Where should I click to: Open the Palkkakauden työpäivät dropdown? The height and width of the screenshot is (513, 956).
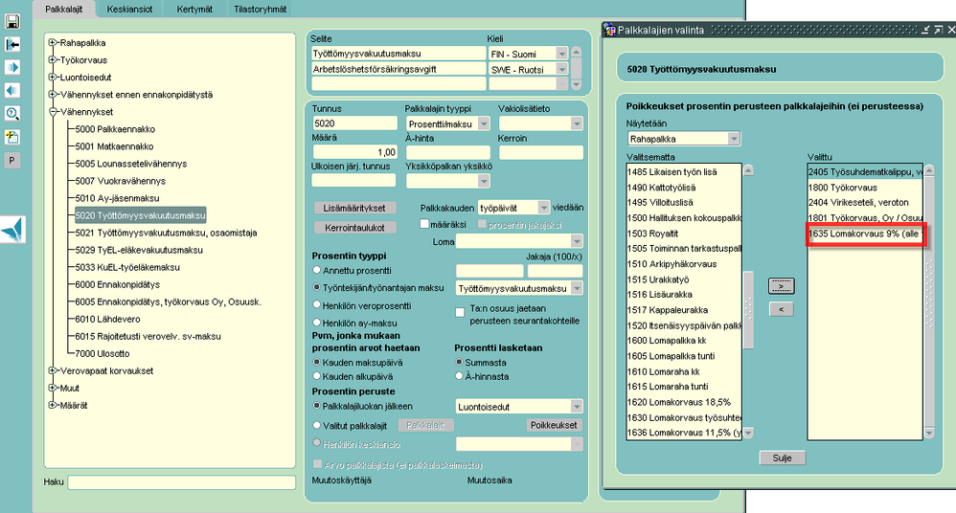pos(543,208)
